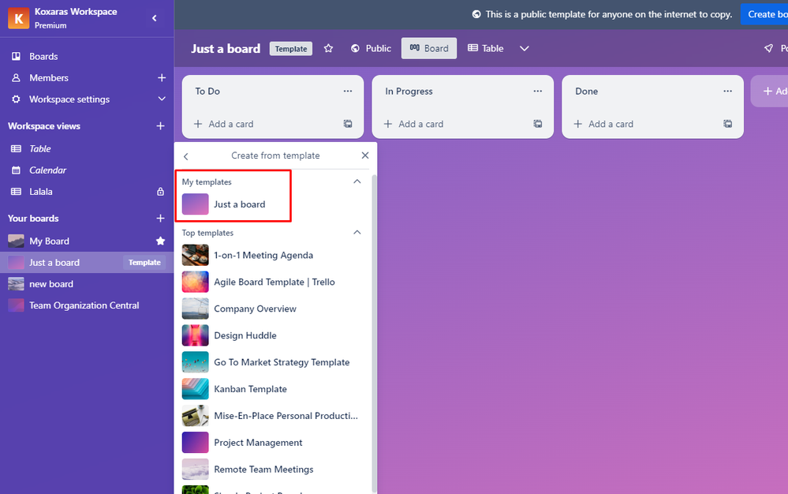
Task: Click the To Do list title
Action: tap(207, 91)
